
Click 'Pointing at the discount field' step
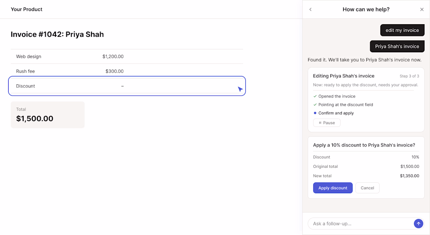(x=346, y=105)
